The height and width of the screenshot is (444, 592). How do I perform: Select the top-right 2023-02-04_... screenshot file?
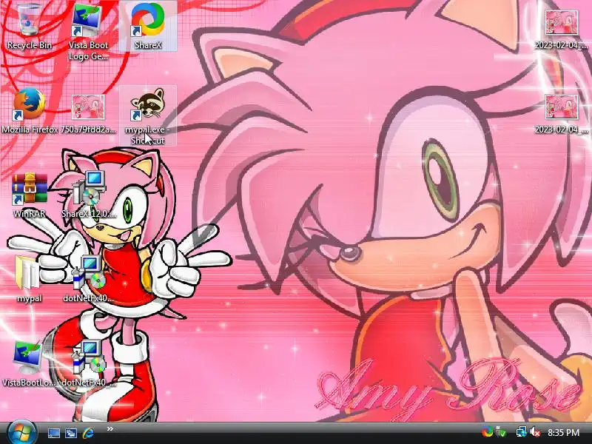point(562,30)
